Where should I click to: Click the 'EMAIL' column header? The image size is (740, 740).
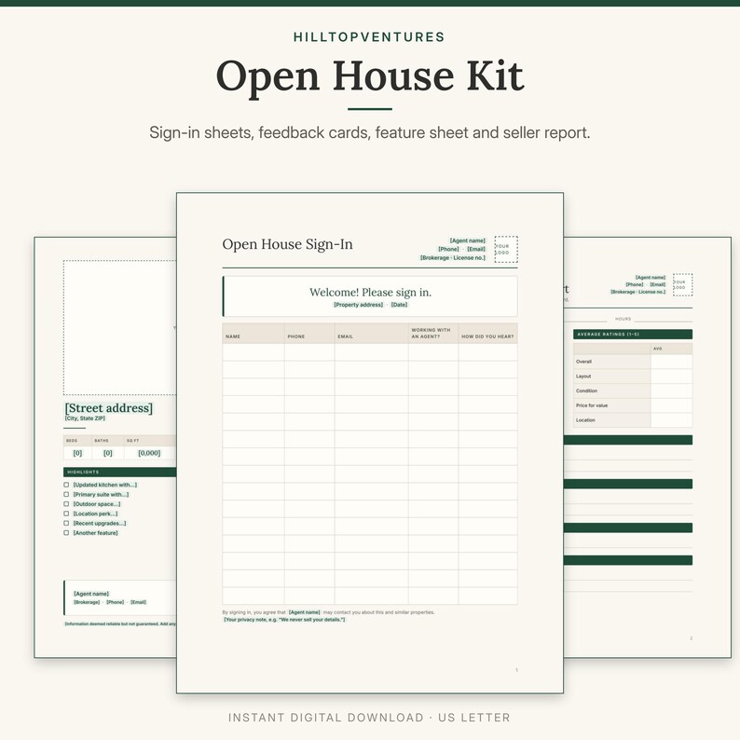point(371,334)
